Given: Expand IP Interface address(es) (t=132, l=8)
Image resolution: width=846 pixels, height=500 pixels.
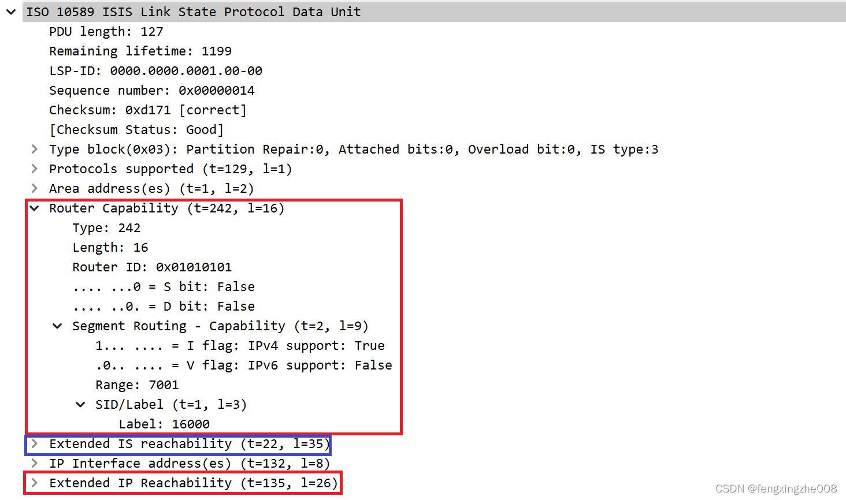Looking at the screenshot, I should 35,464.
